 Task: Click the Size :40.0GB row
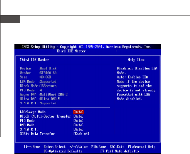pyautogui.click(x=36, y=77)
